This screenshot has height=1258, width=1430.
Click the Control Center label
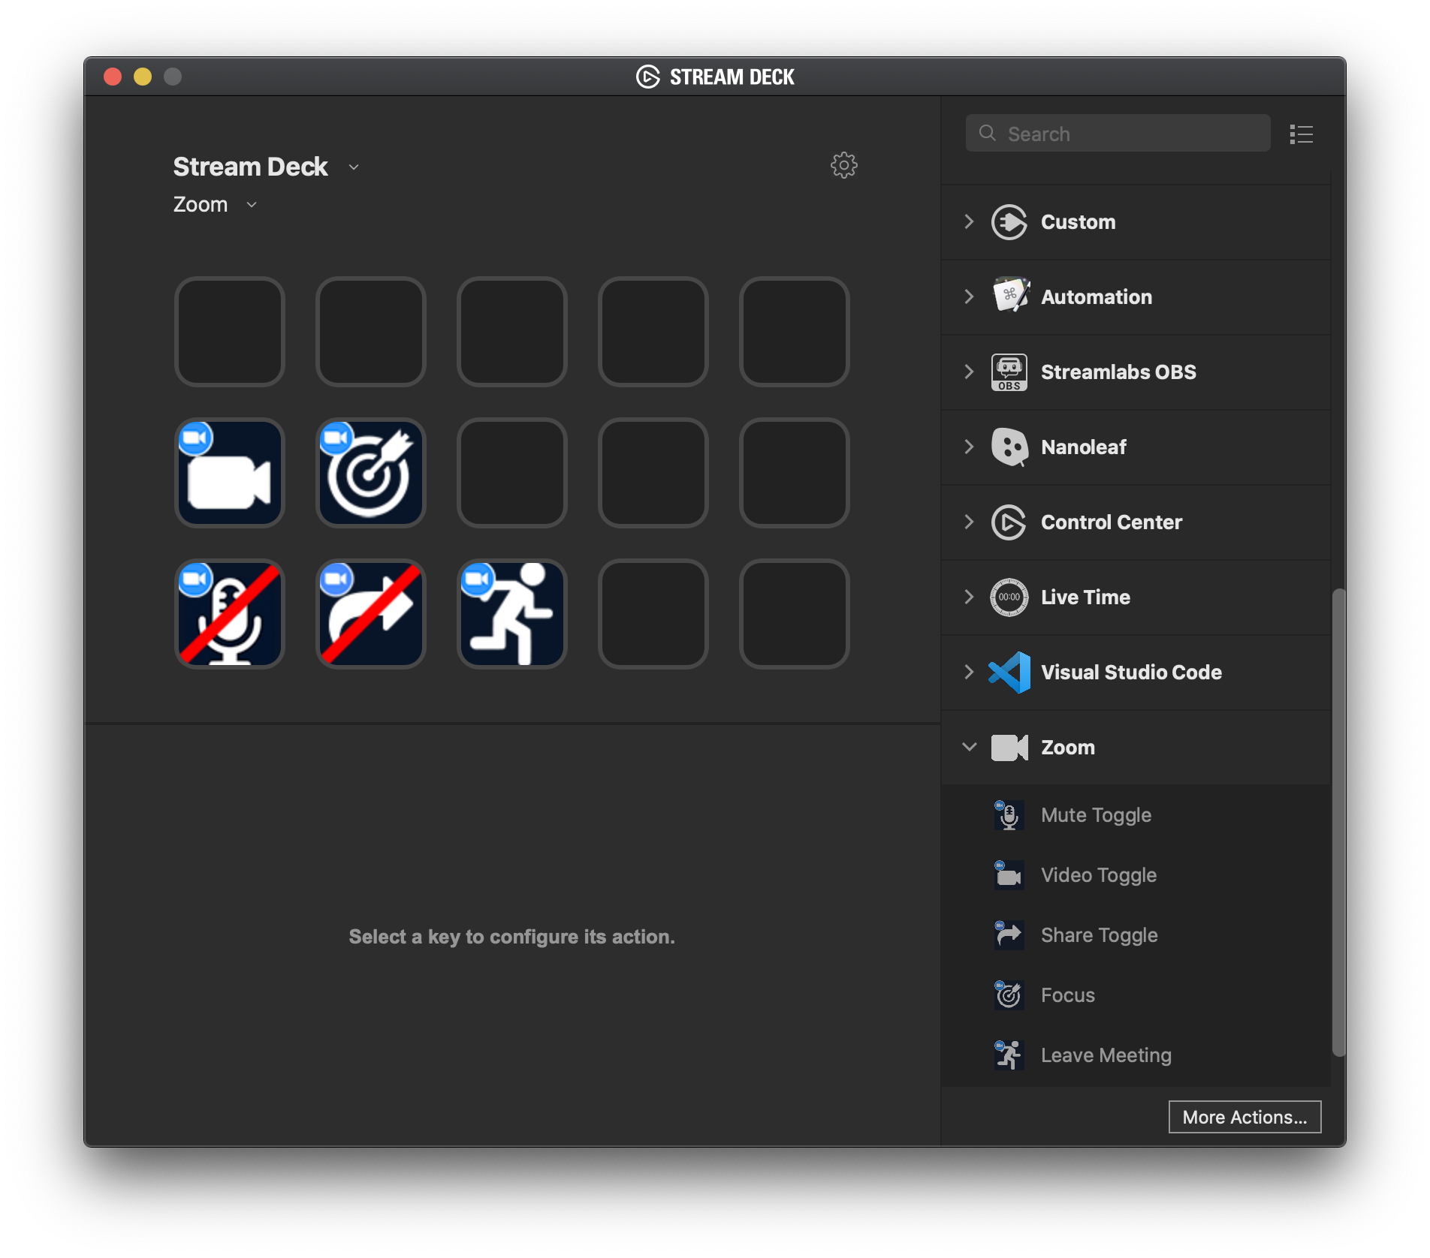(1112, 522)
